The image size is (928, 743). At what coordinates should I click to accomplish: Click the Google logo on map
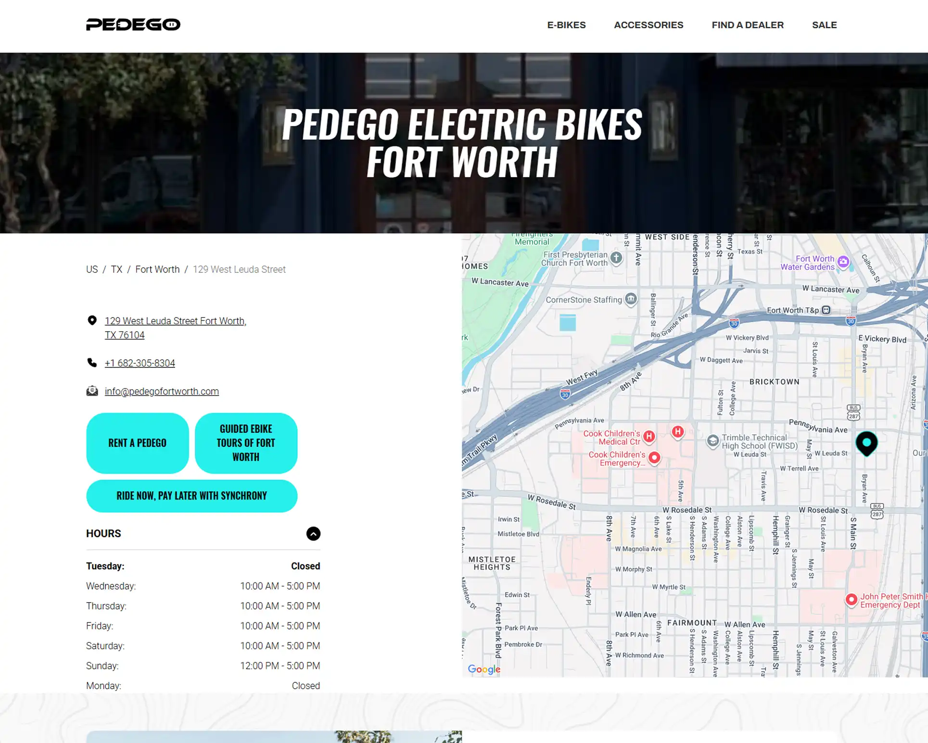pos(484,669)
